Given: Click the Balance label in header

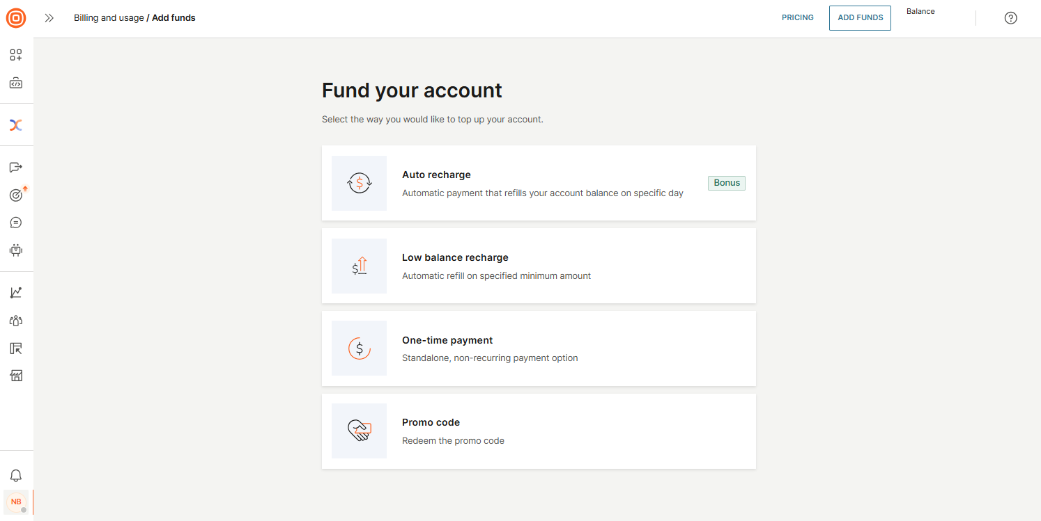Looking at the screenshot, I should [920, 11].
